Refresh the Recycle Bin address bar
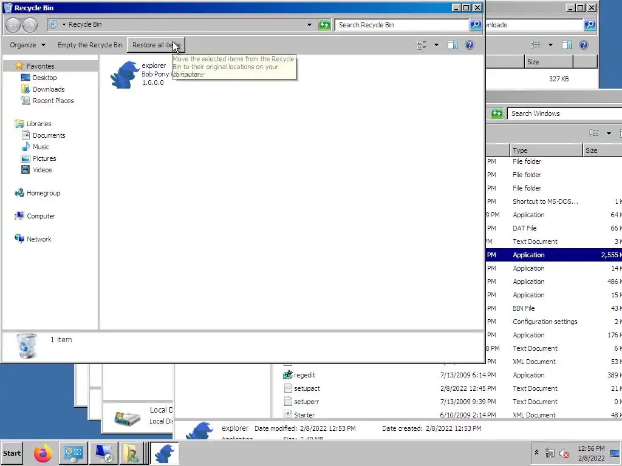Viewport: 622px width, 466px height. tap(324, 25)
